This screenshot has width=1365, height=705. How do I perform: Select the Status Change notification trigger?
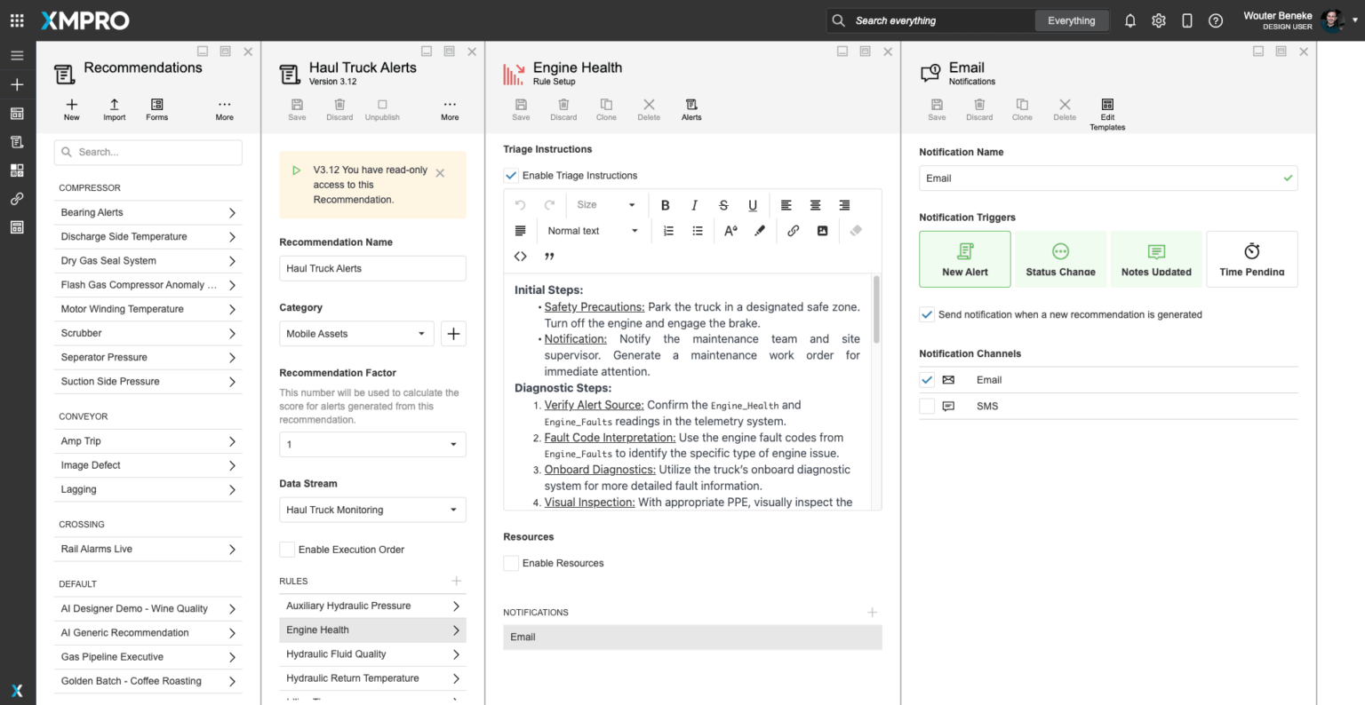[x=1060, y=259]
